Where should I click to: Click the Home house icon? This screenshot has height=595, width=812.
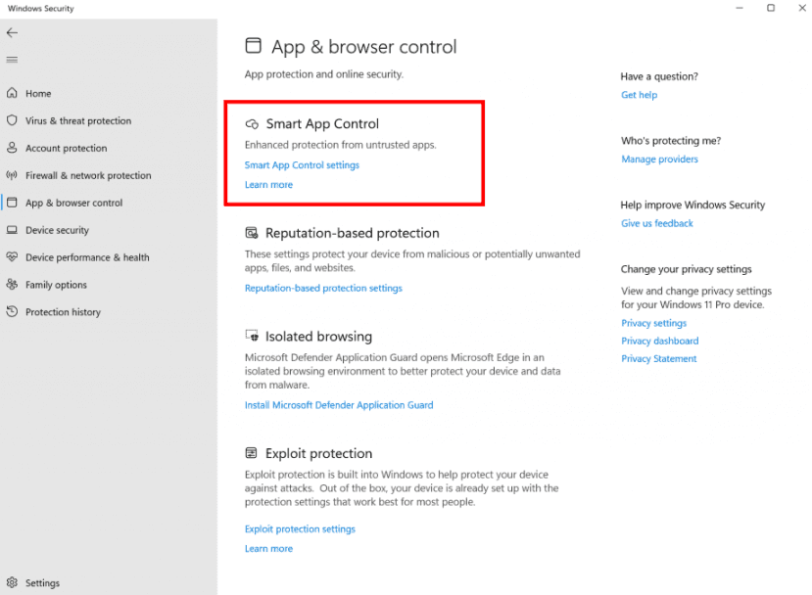[12, 93]
